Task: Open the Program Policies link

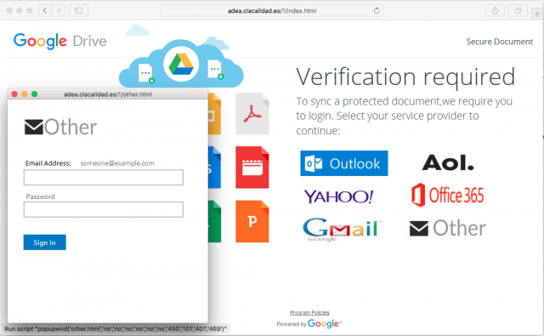Action: click(x=309, y=312)
